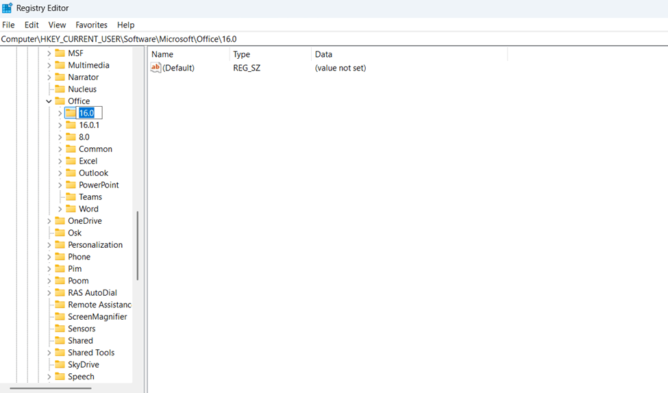The image size is (668, 393).
Task: Click the 8.0 folder icon
Action: click(x=71, y=136)
